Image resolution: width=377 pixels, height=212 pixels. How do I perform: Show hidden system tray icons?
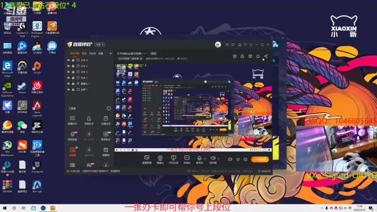pyautogui.click(x=322, y=208)
